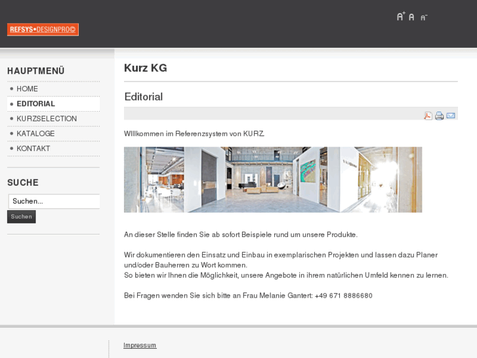Send the article with the email envelope icon
The height and width of the screenshot is (358, 477).
click(x=451, y=116)
